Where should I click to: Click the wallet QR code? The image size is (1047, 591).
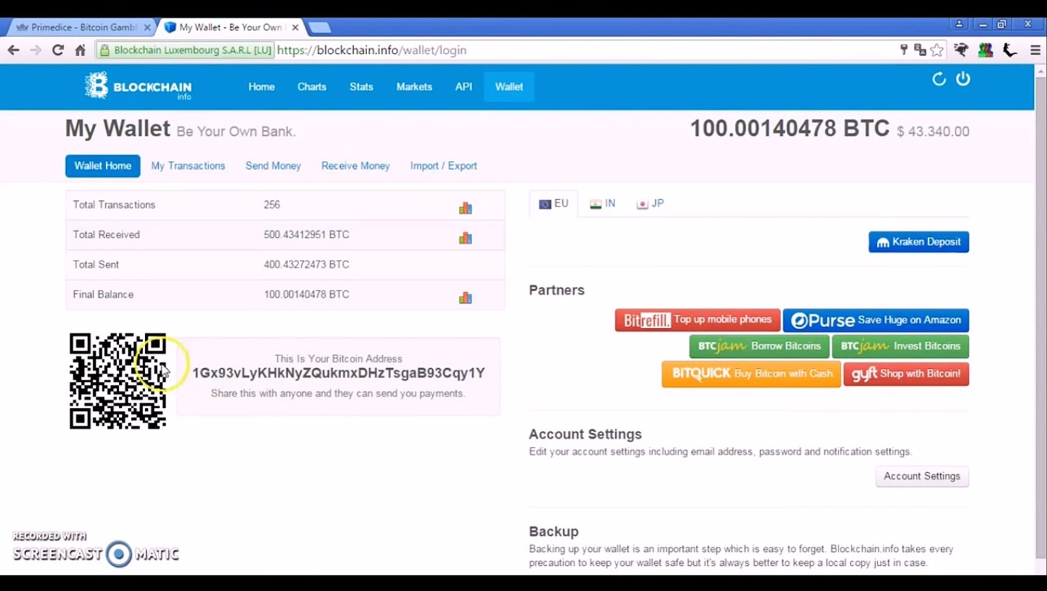118,381
